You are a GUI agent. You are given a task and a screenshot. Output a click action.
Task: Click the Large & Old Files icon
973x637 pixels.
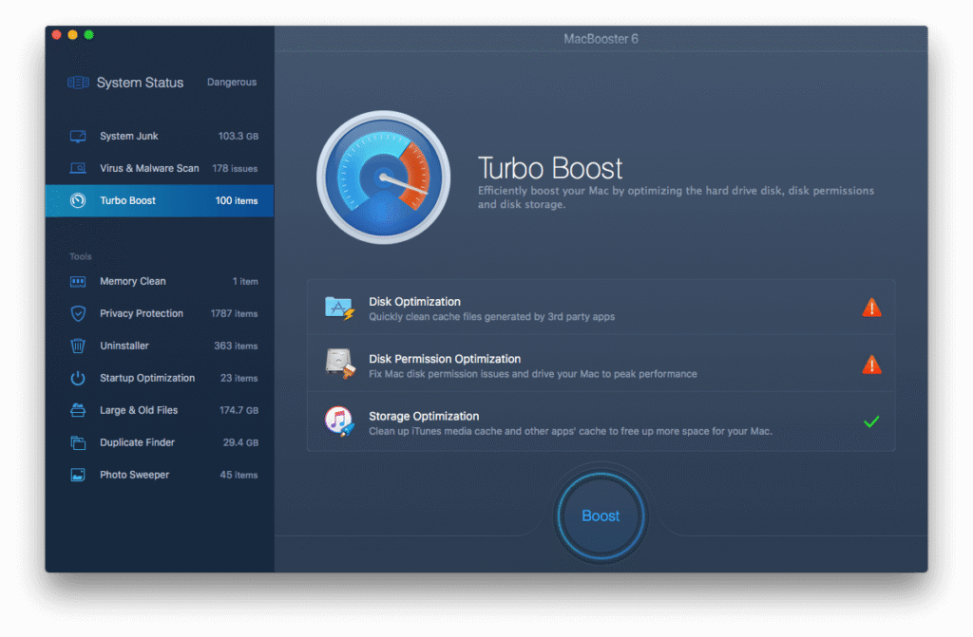click(x=78, y=411)
